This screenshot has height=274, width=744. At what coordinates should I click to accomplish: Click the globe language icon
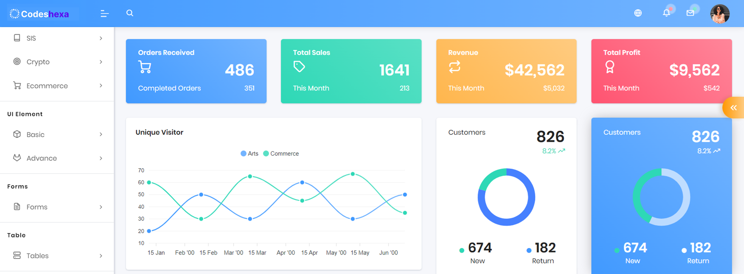coord(638,13)
